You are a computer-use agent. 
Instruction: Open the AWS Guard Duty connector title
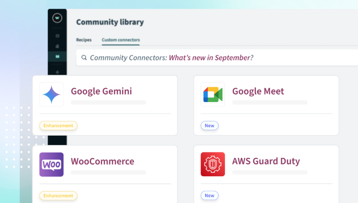coord(266,161)
